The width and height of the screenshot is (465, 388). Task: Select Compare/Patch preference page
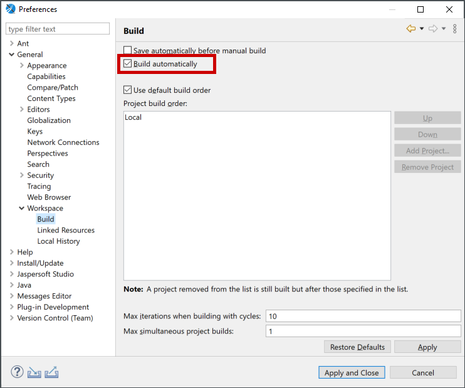tap(53, 87)
